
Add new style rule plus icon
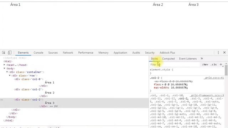click(221, 64)
